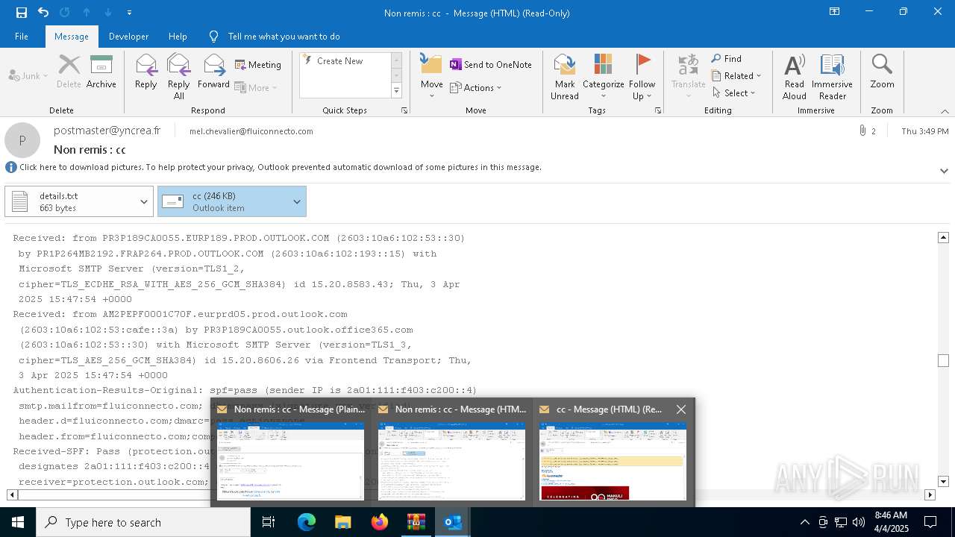Open the cc attachment dropdown arrow
Screen dimensions: 955x537
(297, 201)
